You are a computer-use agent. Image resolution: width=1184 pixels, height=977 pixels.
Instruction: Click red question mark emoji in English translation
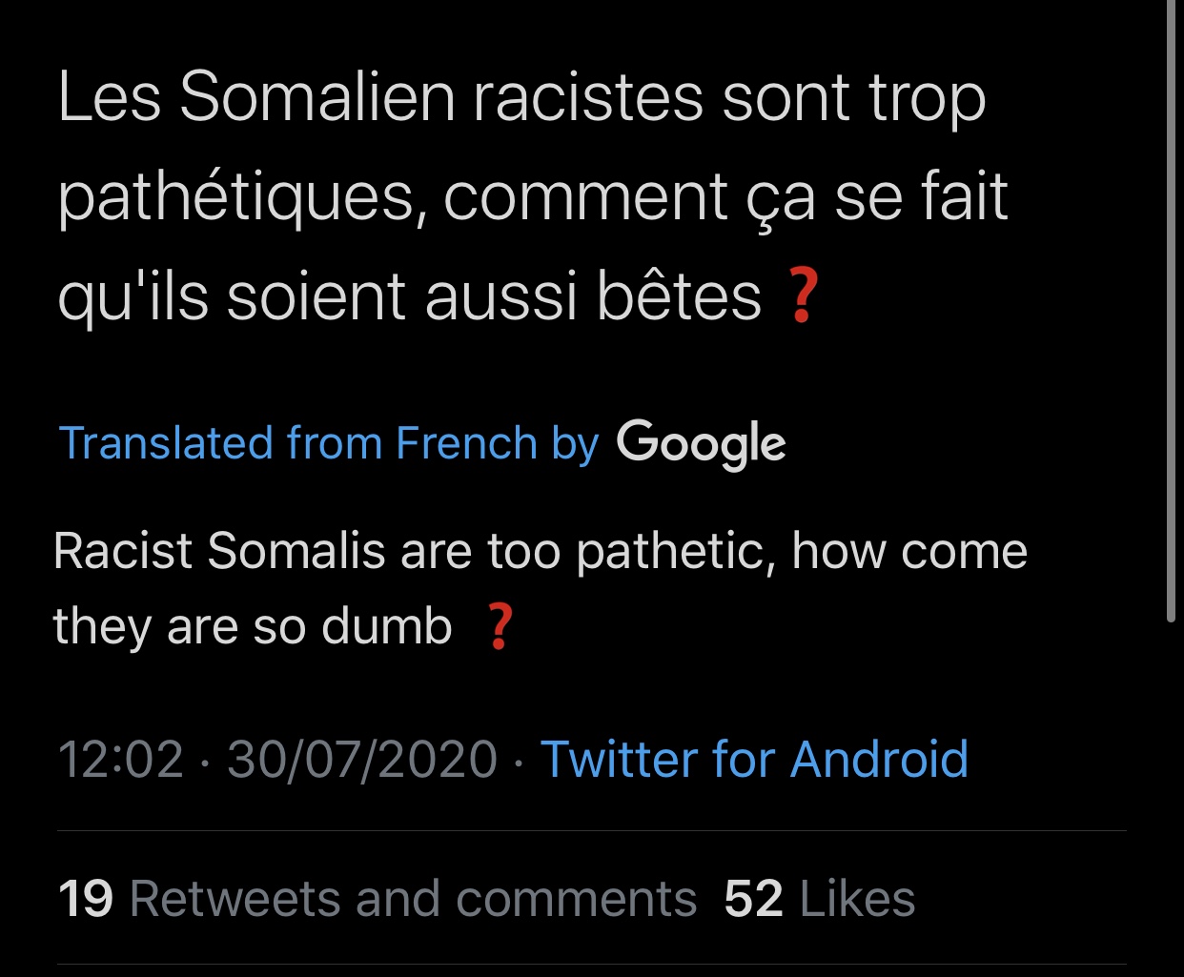500,627
